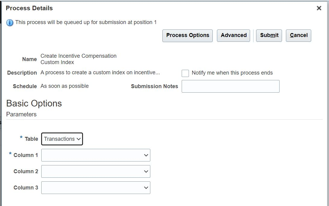Click the queued for submission message
The width and height of the screenshot is (329, 206).
[x=86, y=22]
